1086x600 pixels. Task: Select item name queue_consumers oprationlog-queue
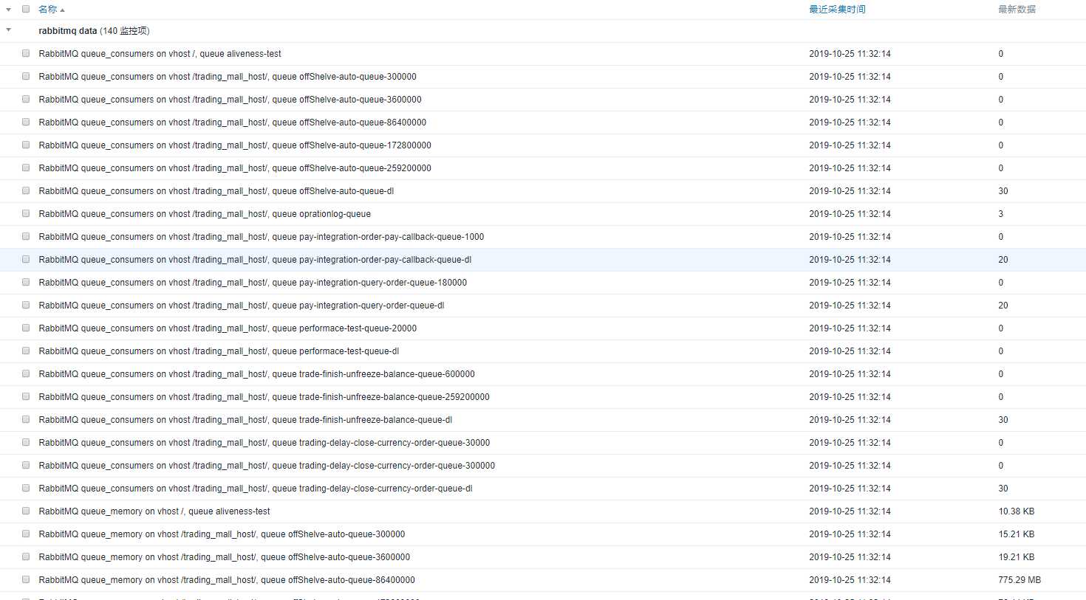tap(205, 214)
